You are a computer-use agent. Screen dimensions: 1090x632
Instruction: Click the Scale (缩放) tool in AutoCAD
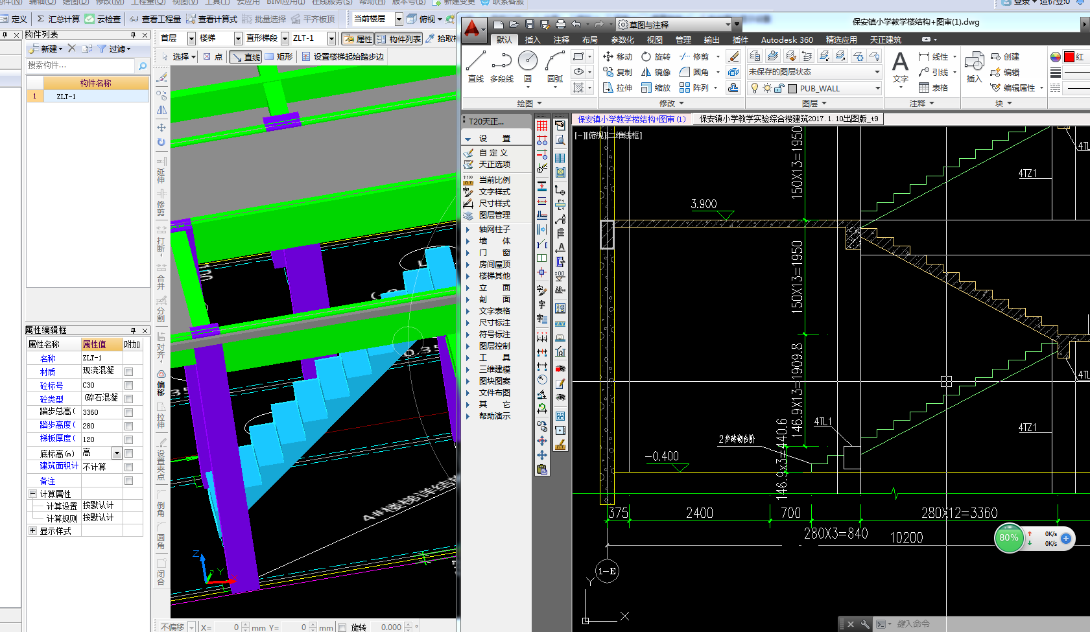coord(656,88)
